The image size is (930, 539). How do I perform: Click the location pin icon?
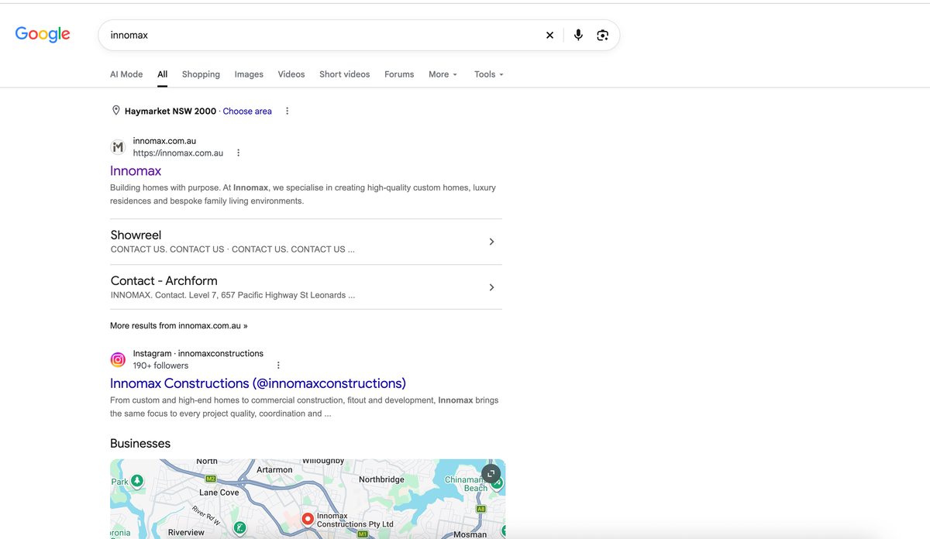(116, 111)
